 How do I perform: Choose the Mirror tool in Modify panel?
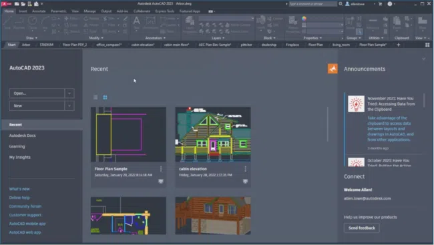[x=91, y=25]
